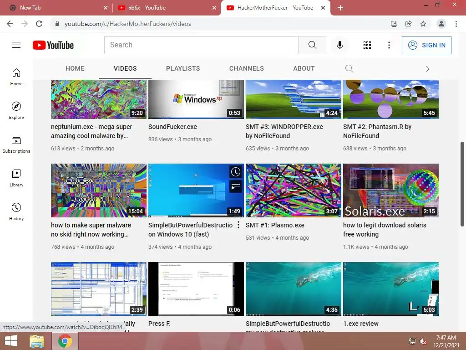Go forward with browser forward arrow

25,24
